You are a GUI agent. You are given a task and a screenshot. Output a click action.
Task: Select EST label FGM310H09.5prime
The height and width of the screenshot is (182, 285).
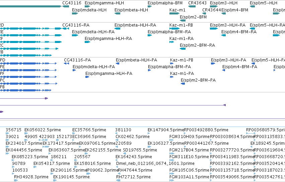[190, 137]
